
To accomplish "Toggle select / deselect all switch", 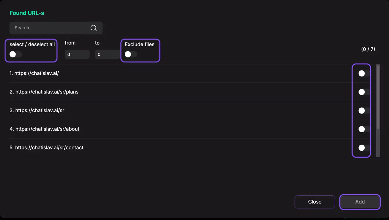I will 16,54.
